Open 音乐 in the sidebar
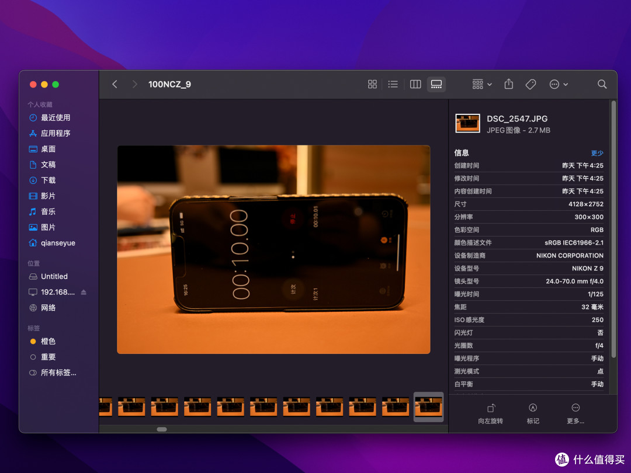Screen dimensions: 631x473 click(x=42, y=211)
